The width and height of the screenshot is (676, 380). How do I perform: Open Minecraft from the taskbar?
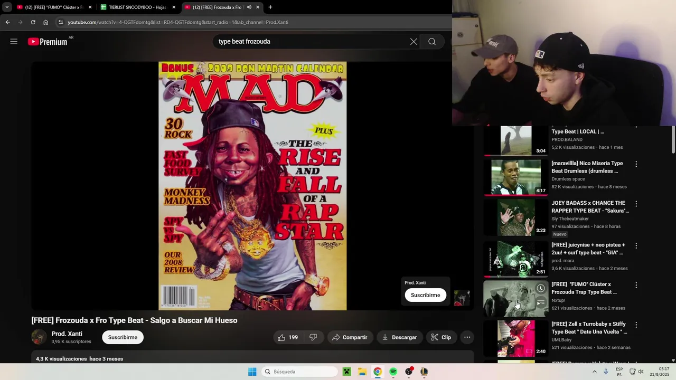coord(347,372)
